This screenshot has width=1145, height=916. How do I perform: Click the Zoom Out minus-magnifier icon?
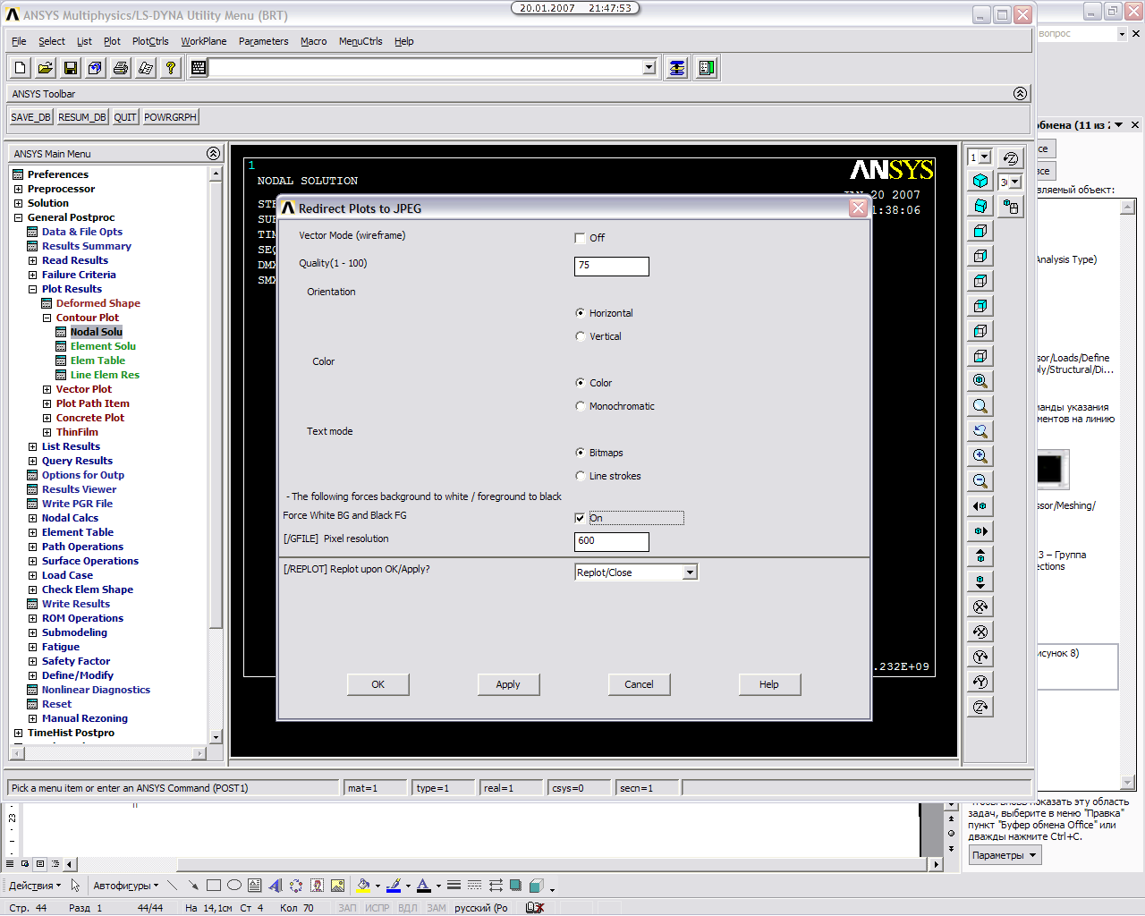click(980, 481)
